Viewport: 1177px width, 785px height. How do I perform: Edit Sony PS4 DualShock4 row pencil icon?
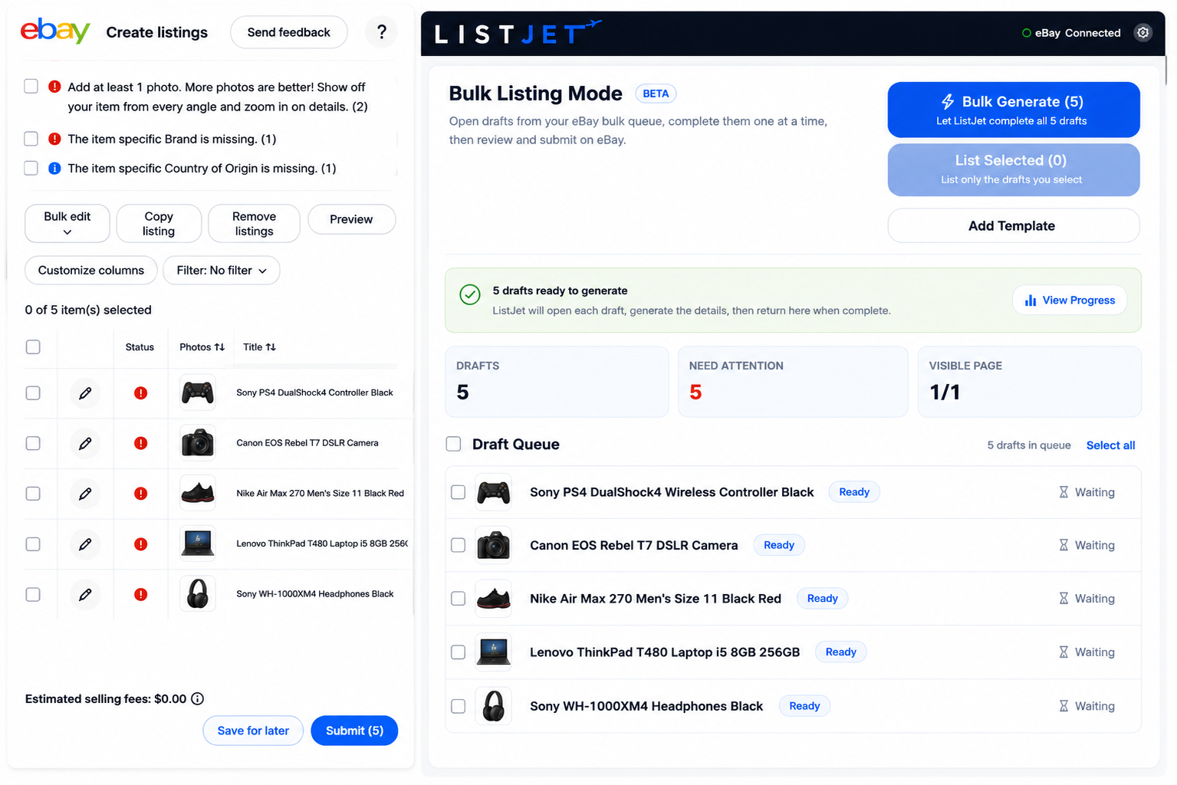tap(85, 393)
